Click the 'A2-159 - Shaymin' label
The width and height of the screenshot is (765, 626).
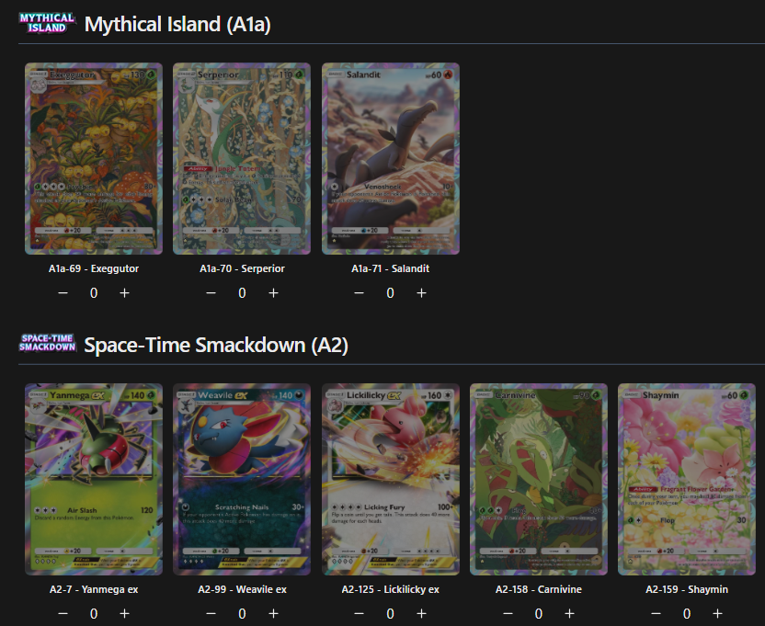(x=687, y=589)
